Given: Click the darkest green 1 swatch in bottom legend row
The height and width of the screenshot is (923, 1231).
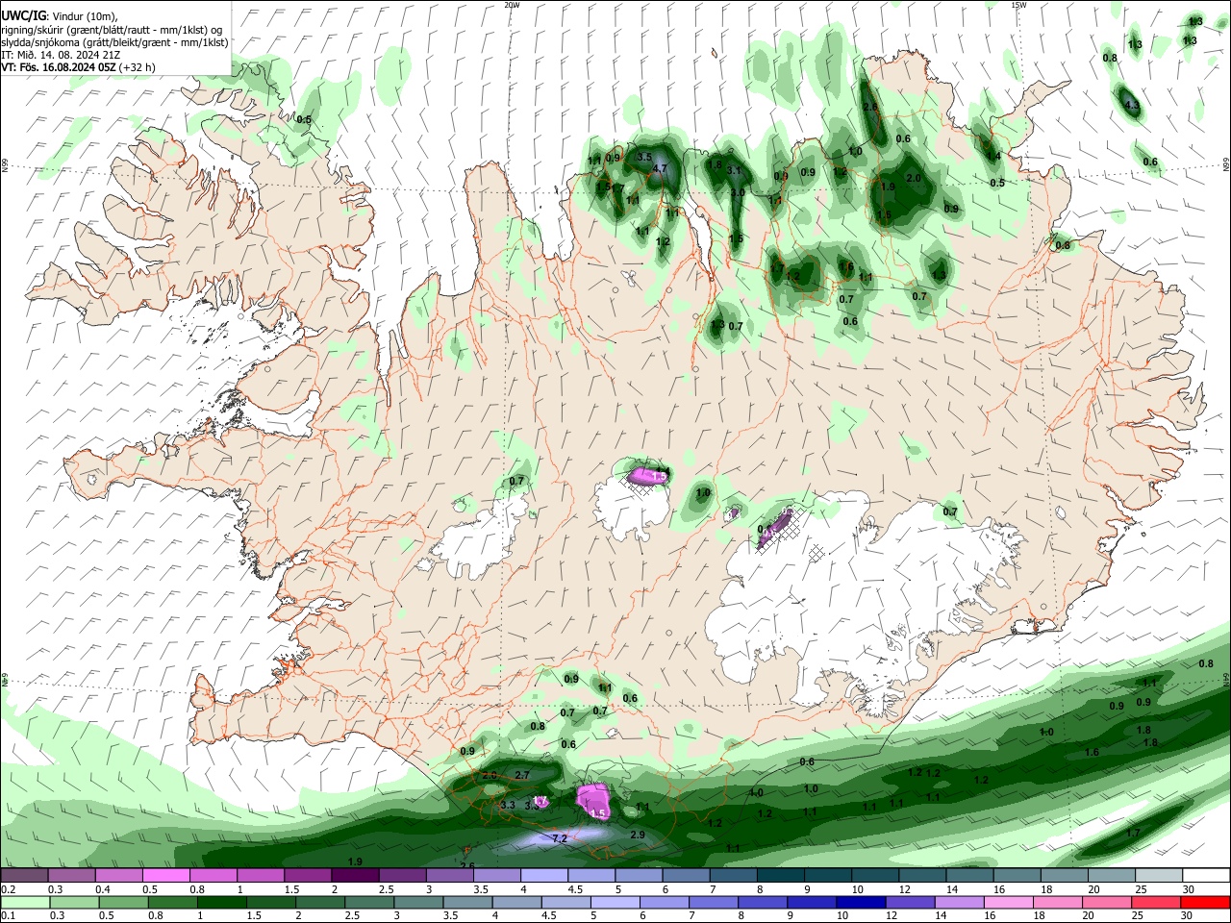Looking at the screenshot, I should pyautogui.click(x=222, y=903).
